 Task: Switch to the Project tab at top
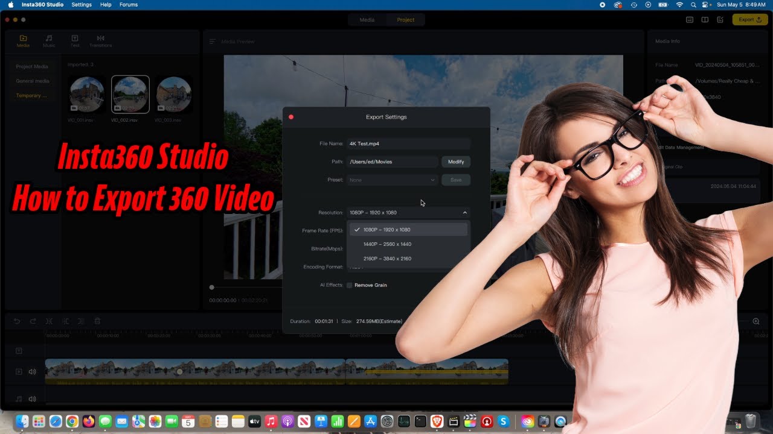pos(406,20)
